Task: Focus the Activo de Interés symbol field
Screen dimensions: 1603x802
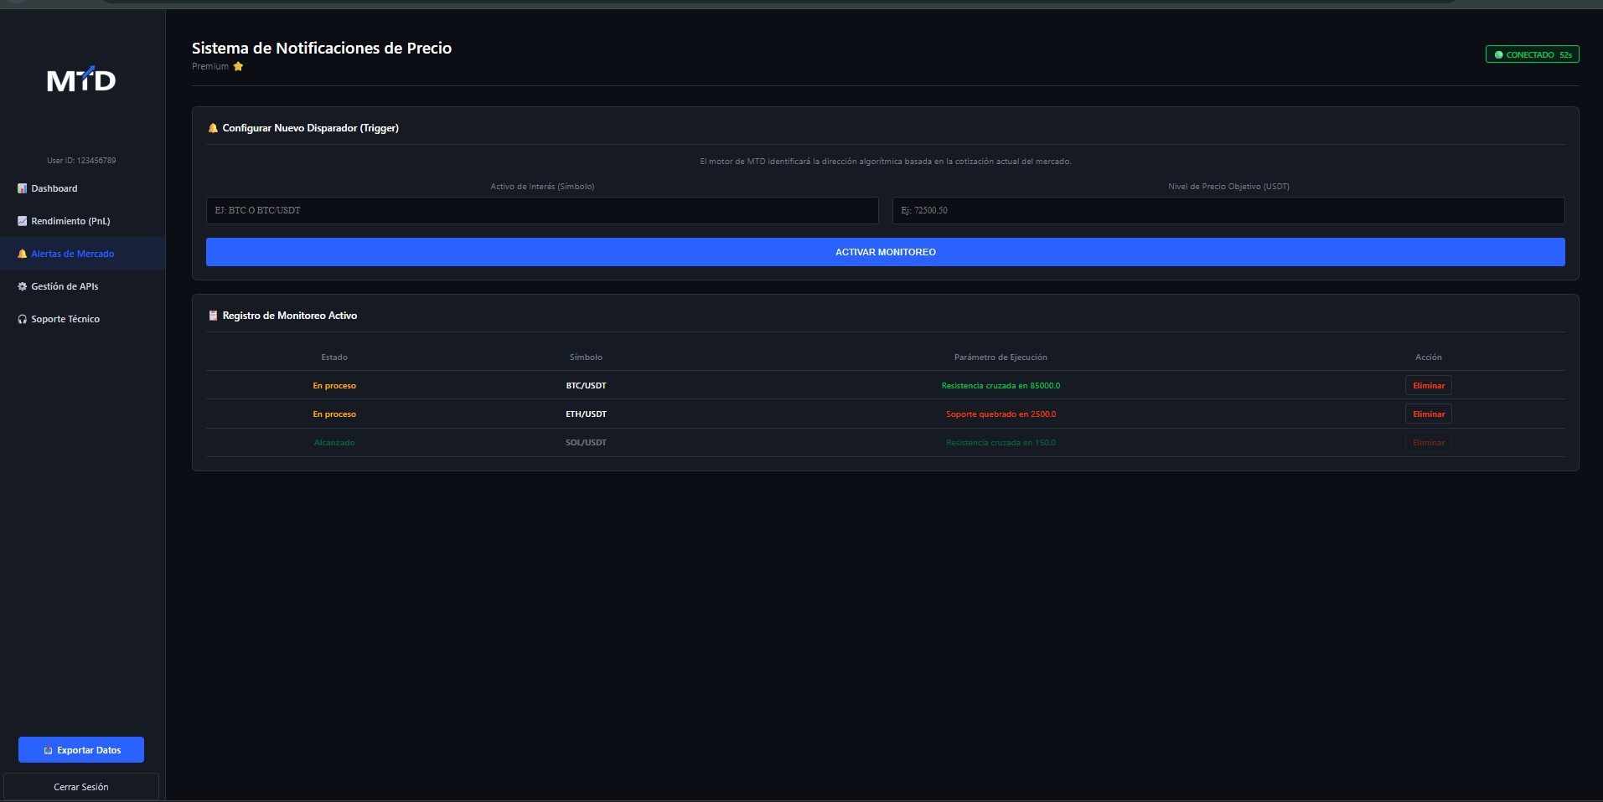Action: pos(541,210)
